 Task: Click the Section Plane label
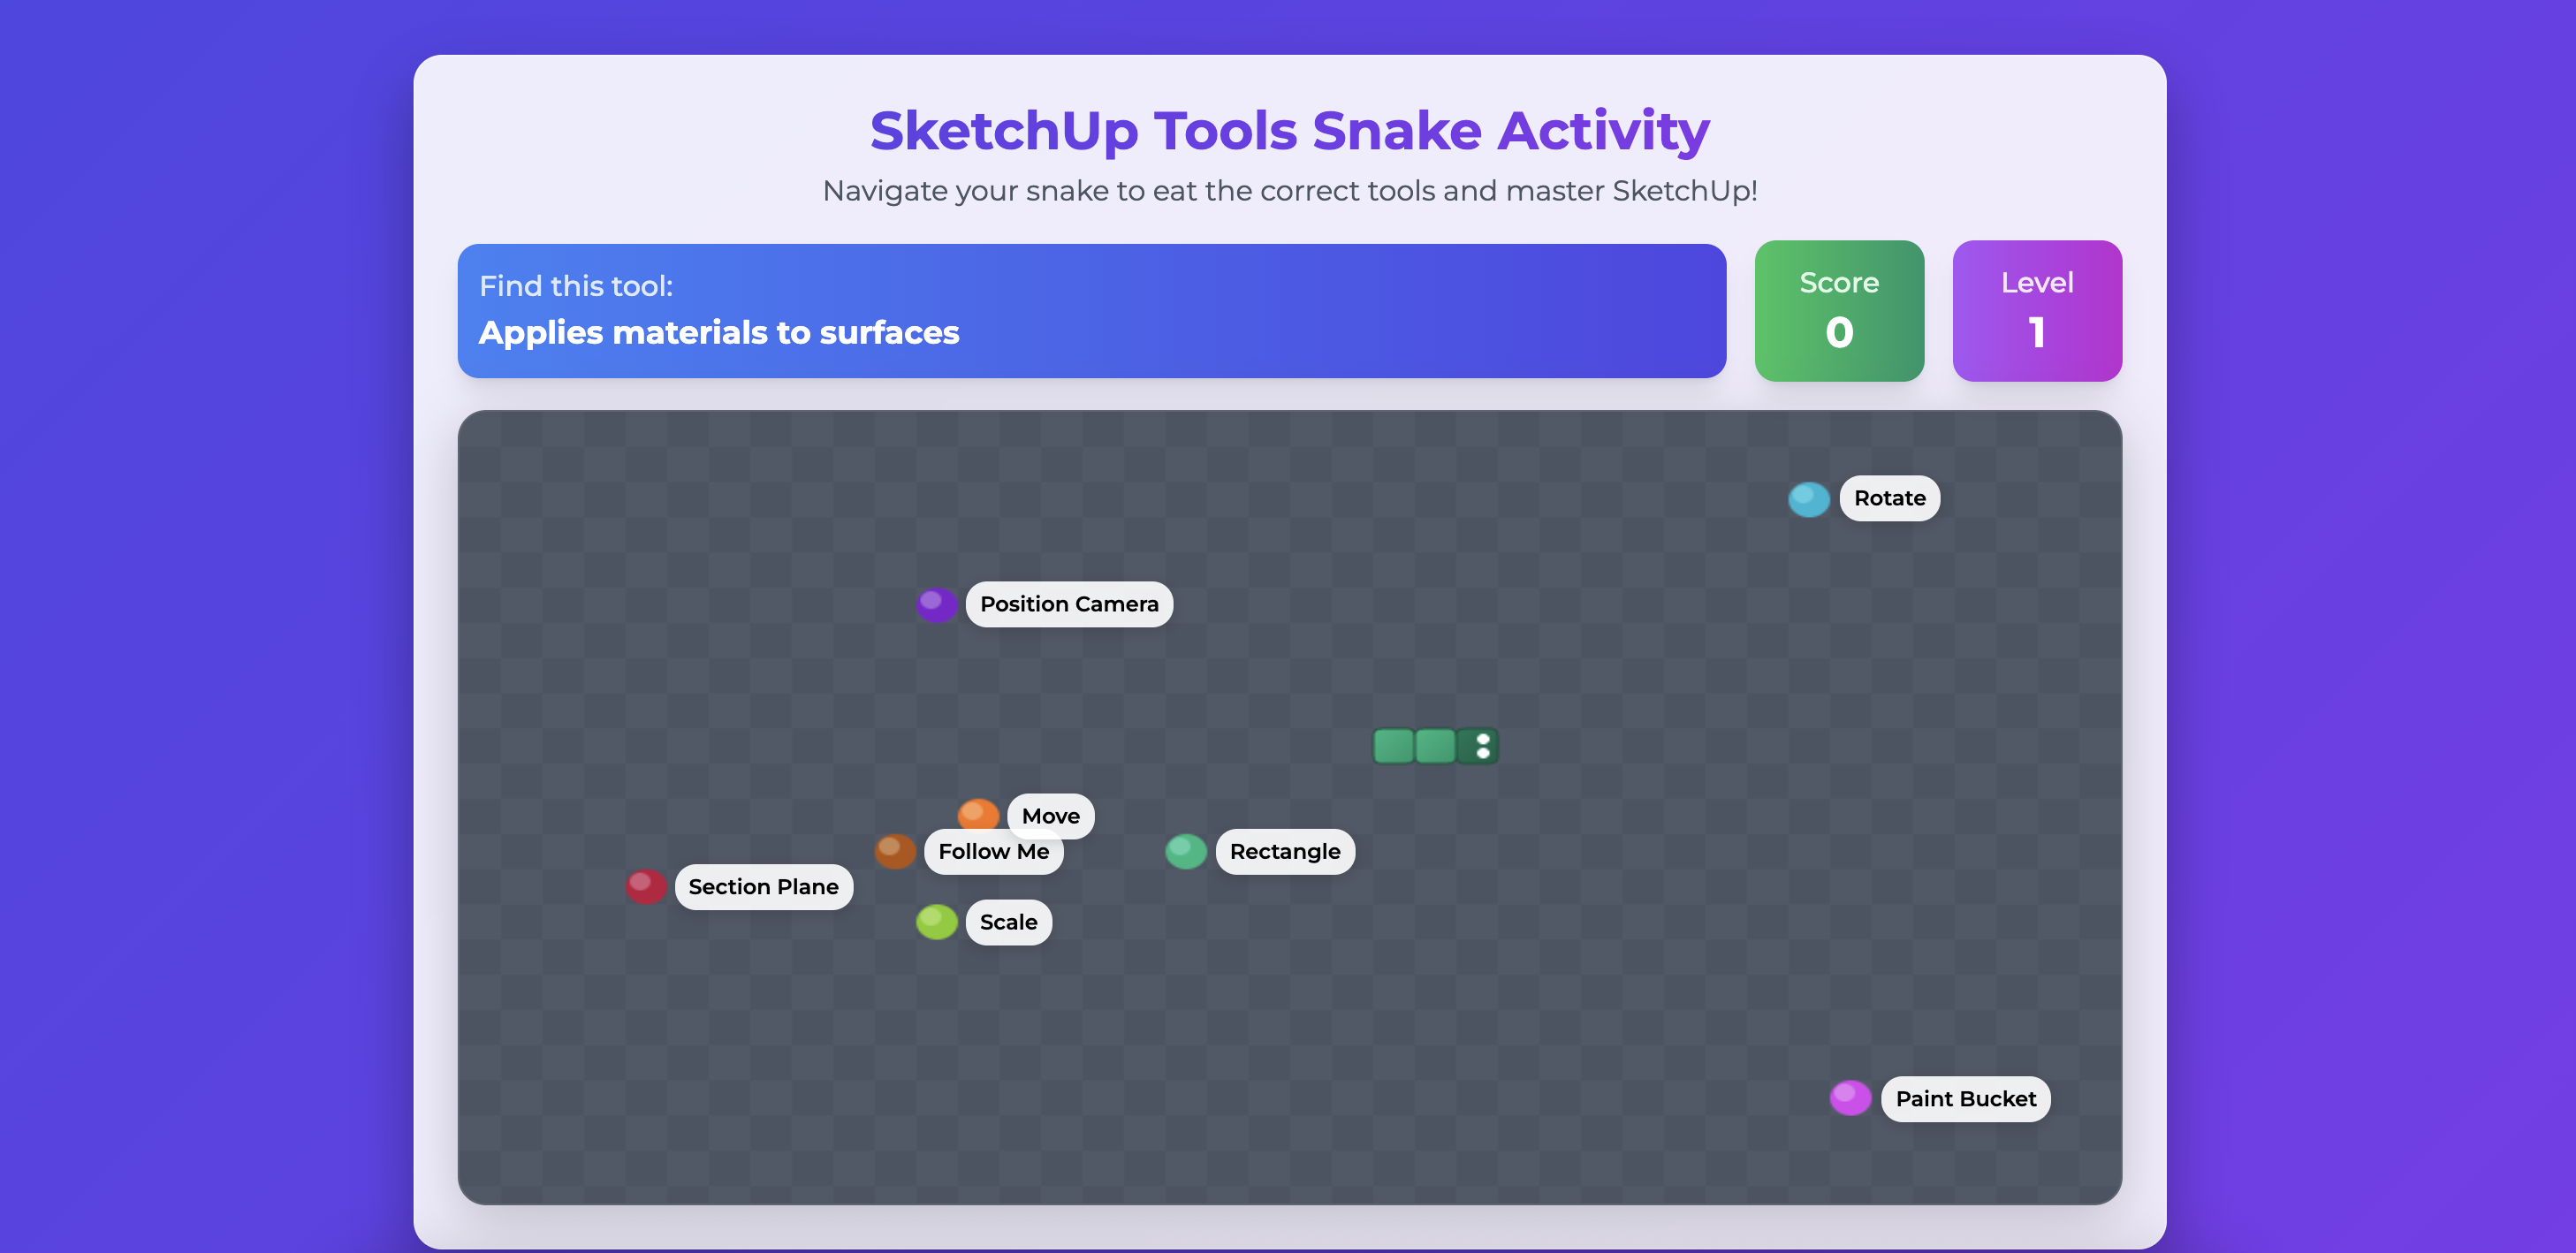763,886
